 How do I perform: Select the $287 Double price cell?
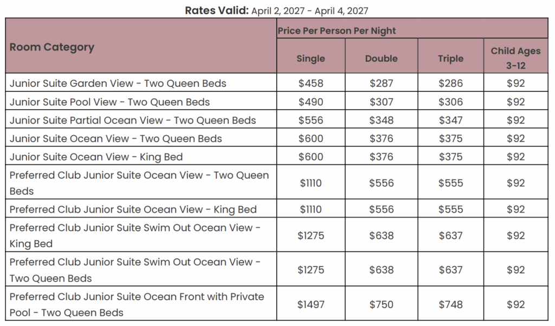(381, 84)
